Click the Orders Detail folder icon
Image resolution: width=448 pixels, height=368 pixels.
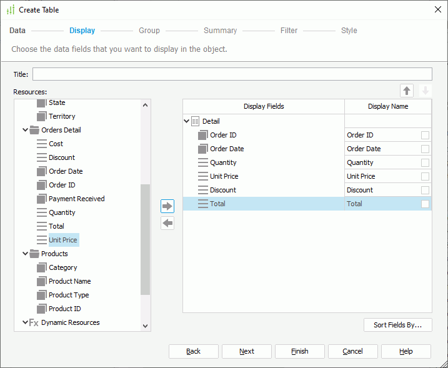(34, 130)
